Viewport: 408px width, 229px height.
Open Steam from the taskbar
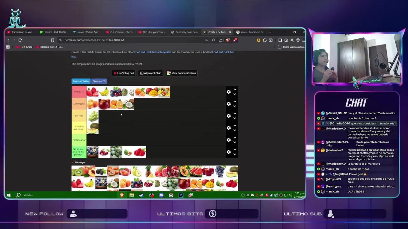coord(142,195)
